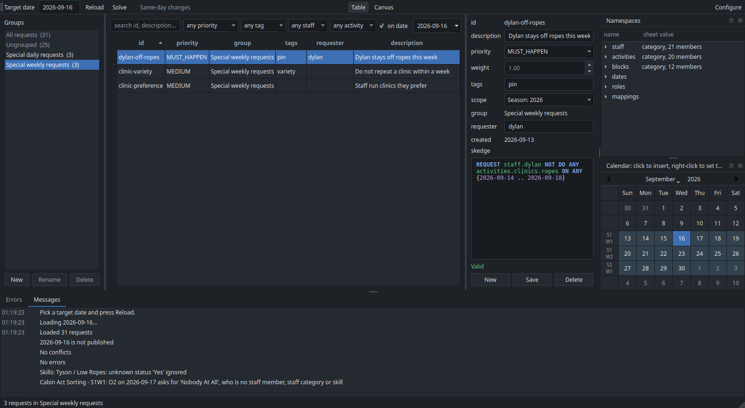Open the Errors tab
745x408 pixels.
(14, 299)
